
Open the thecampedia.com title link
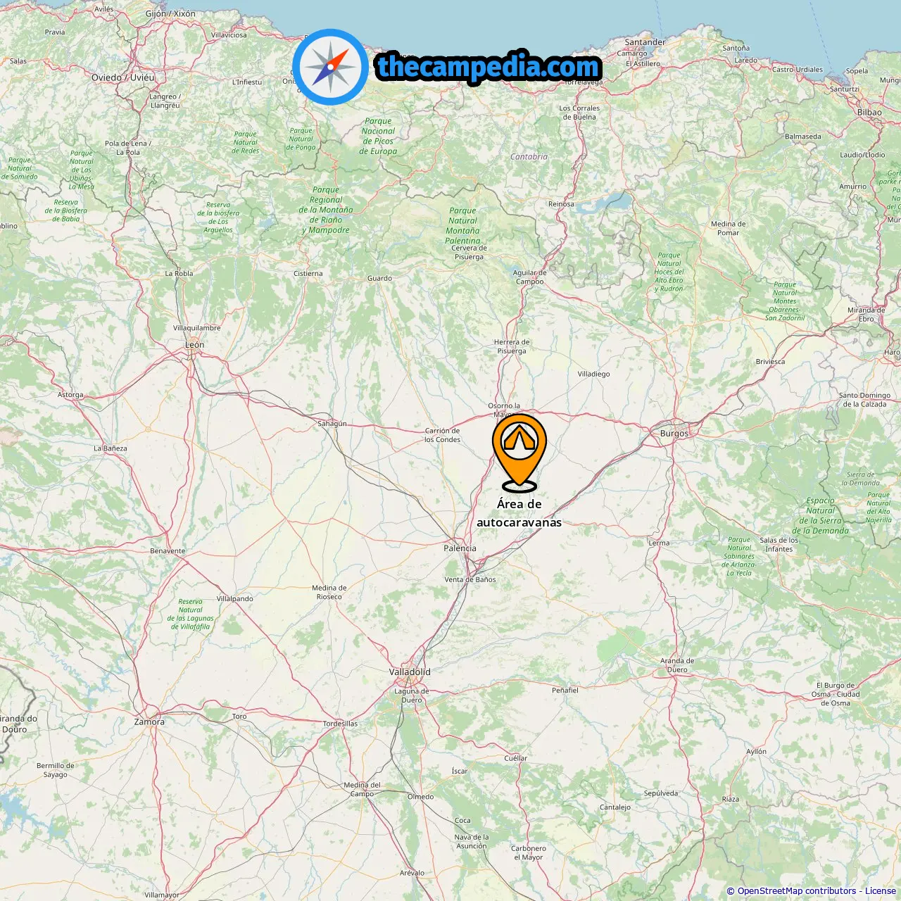[489, 67]
